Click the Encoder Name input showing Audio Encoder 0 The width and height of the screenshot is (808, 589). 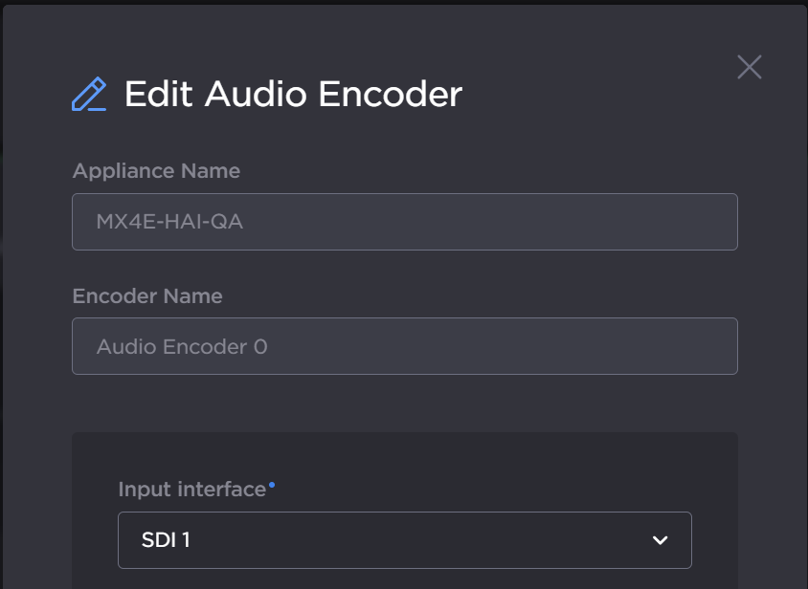pos(404,346)
